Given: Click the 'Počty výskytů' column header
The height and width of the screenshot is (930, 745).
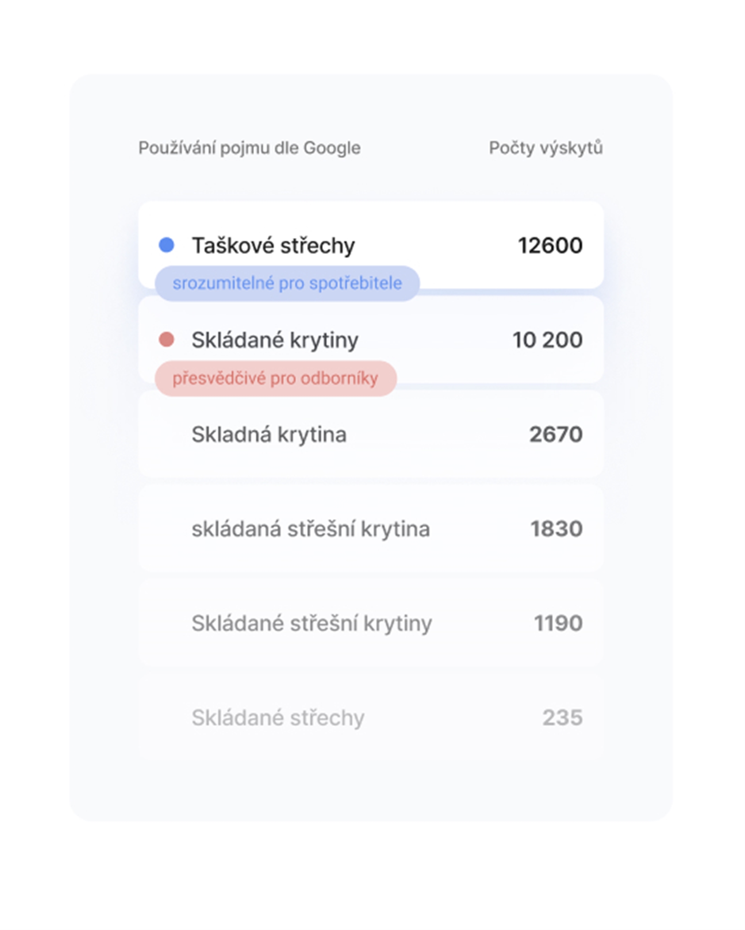Looking at the screenshot, I should click(546, 148).
